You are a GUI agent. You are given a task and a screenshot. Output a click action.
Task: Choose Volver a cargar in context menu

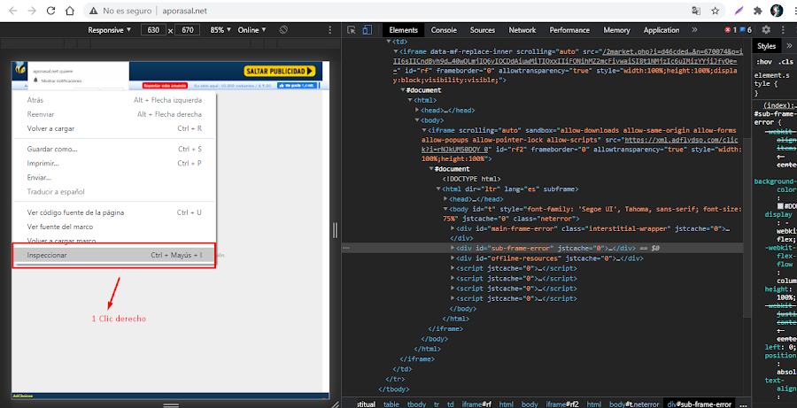[x=114, y=128]
